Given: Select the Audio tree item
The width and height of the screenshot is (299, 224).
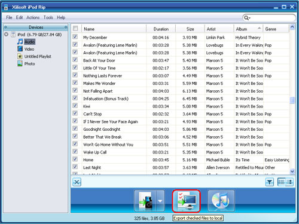Looking at the screenshot, I should 29,42.
